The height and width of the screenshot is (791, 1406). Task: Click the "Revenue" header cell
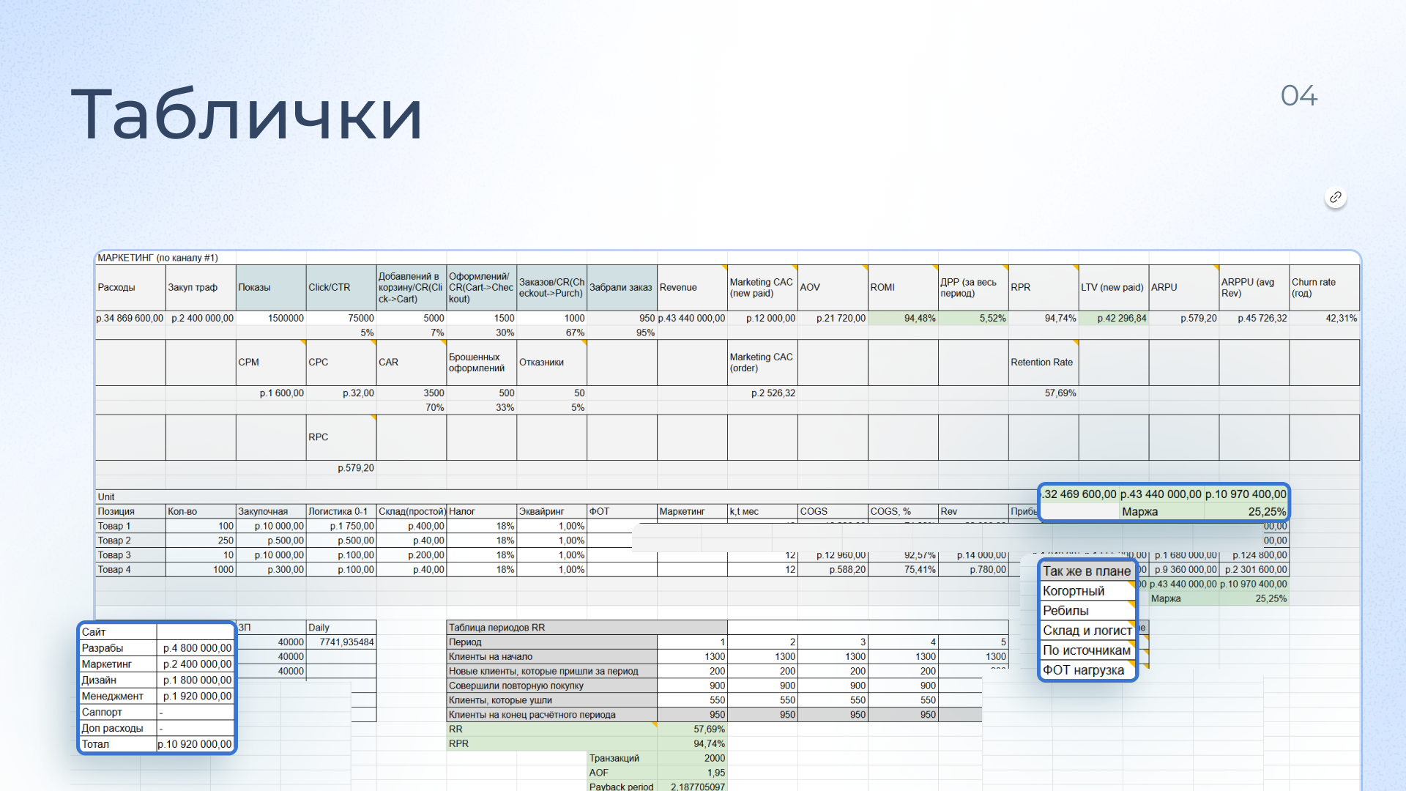coord(692,288)
